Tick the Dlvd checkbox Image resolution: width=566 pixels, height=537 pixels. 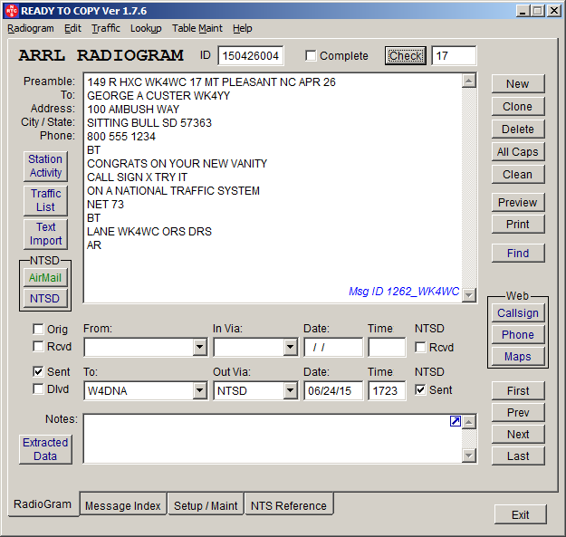click(x=38, y=389)
